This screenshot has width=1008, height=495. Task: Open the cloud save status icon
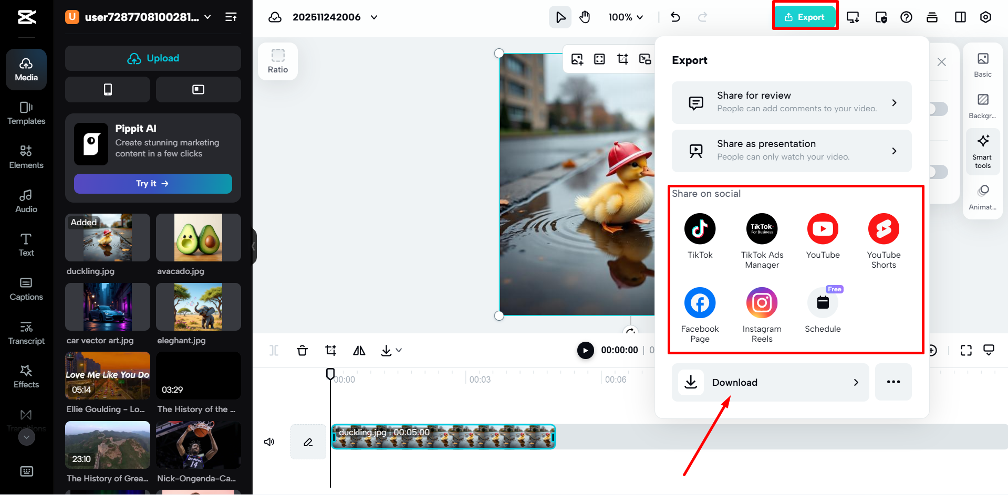(x=275, y=17)
